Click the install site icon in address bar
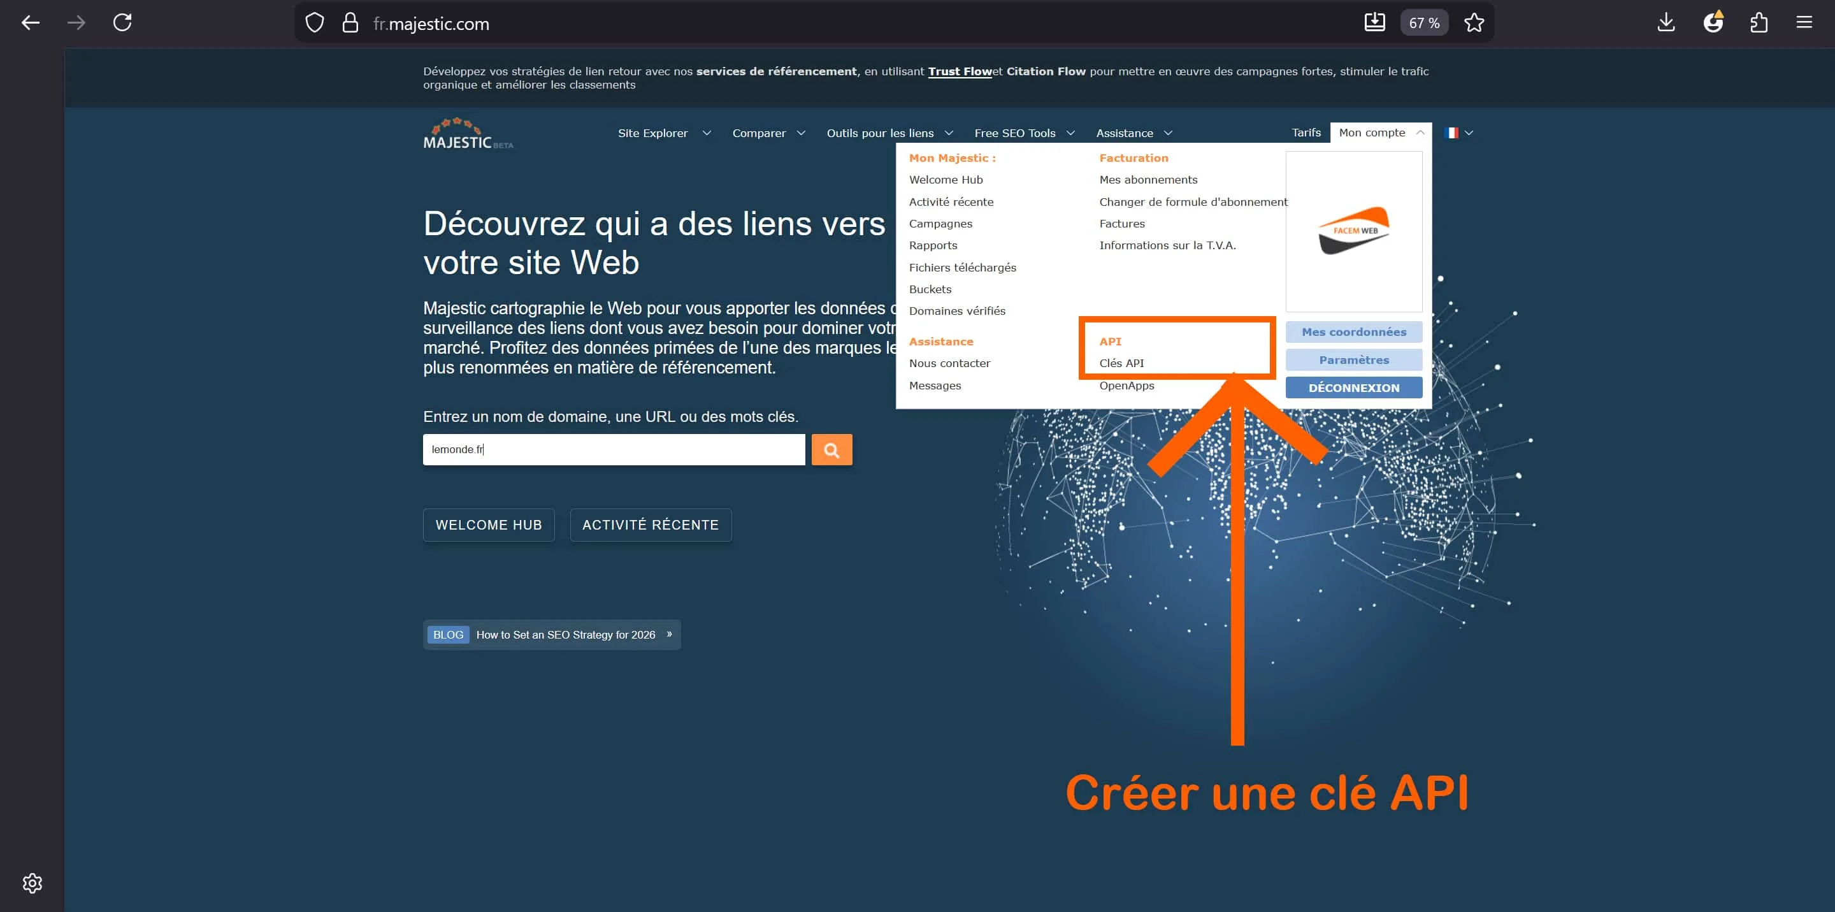Image resolution: width=1835 pixels, height=912 pixels. [1375, 23]
